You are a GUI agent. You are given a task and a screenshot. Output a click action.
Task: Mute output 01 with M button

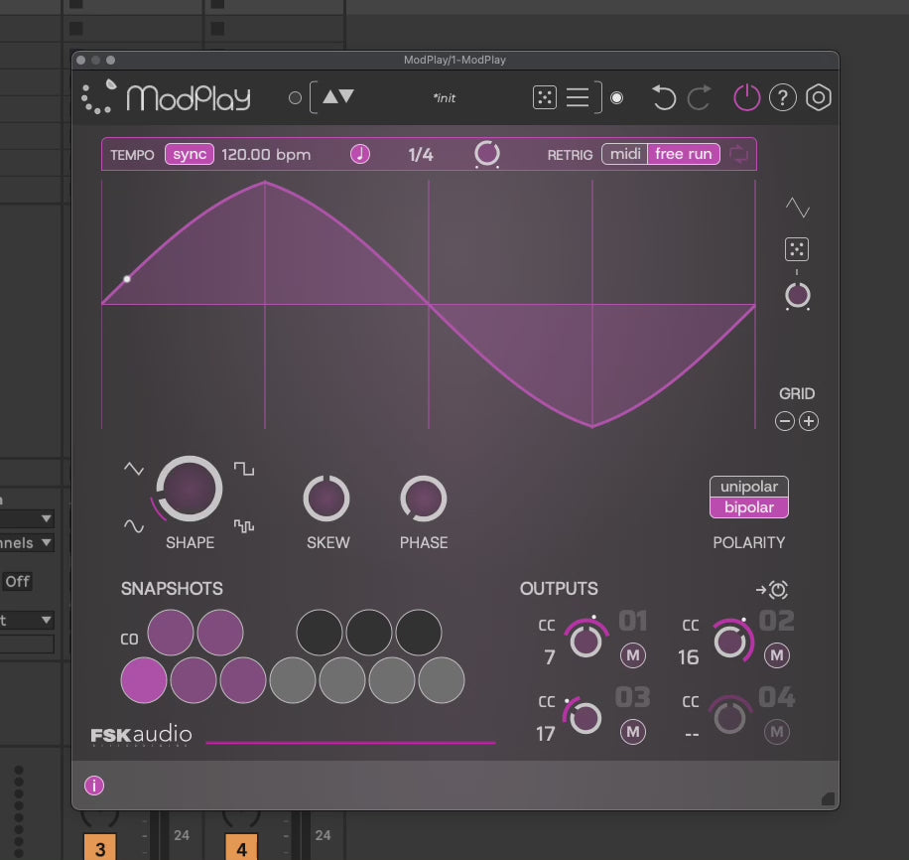tap(632, 655)
